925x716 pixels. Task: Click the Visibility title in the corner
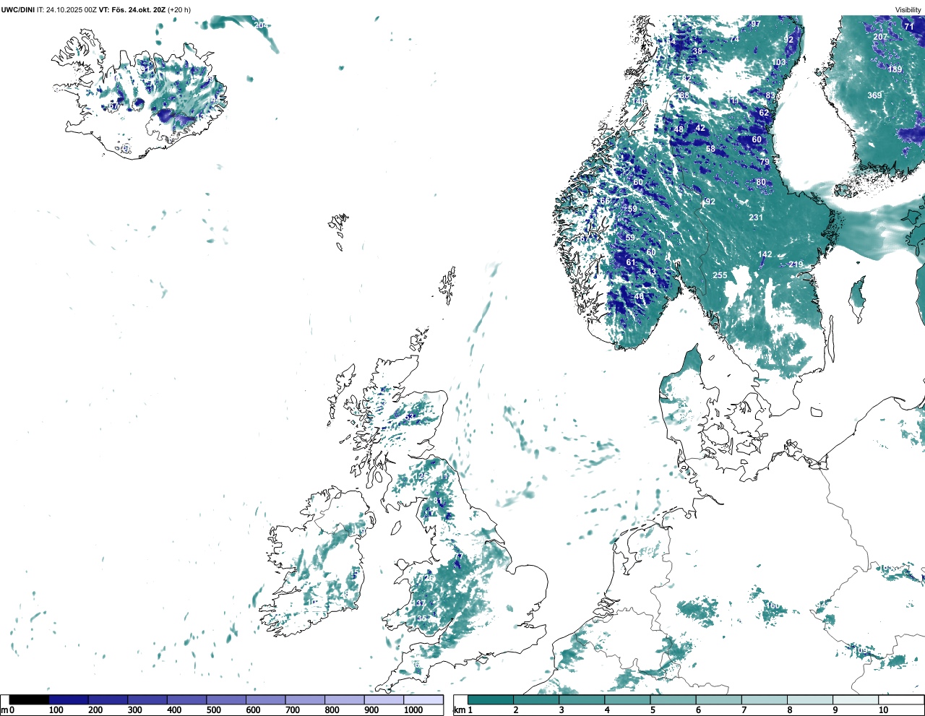(908, 9)
